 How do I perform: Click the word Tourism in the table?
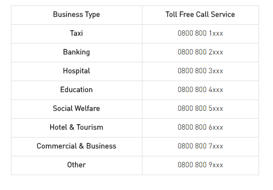90,127
